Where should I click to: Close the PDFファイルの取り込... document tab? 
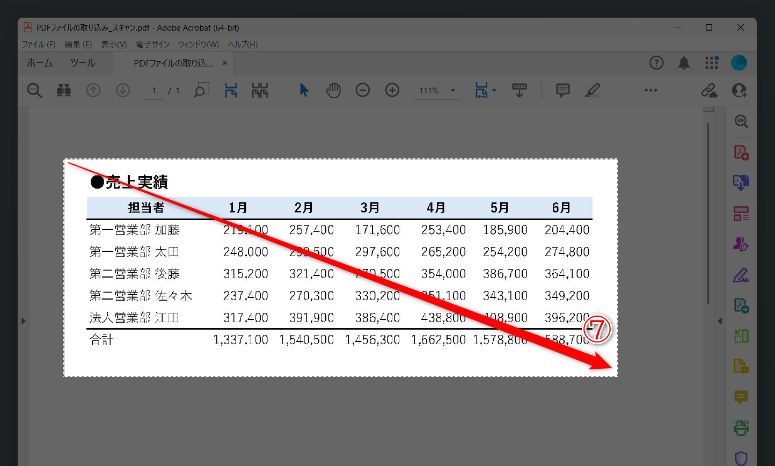pyautogui.click(x=225, y=63)
